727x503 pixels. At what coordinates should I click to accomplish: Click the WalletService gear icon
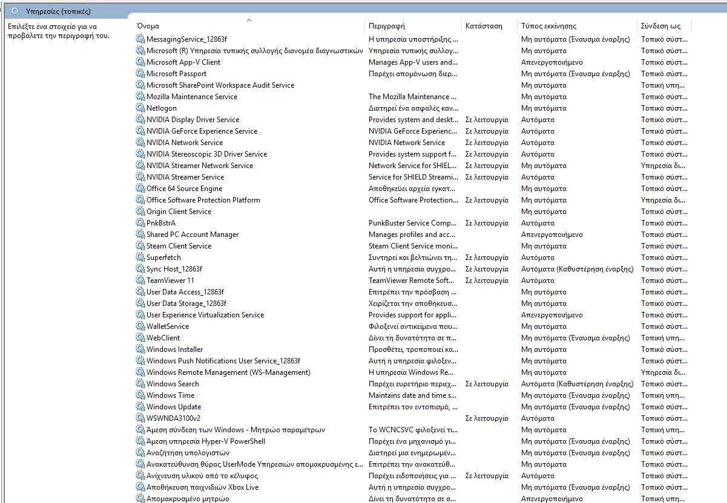pyautogui.click(x=140, y=326)
